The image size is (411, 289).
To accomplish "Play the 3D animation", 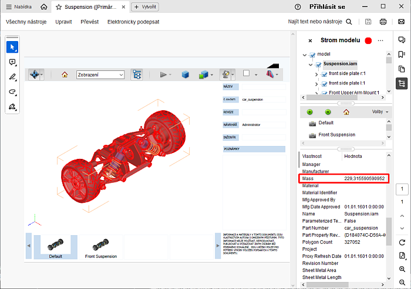I will 163,74.
